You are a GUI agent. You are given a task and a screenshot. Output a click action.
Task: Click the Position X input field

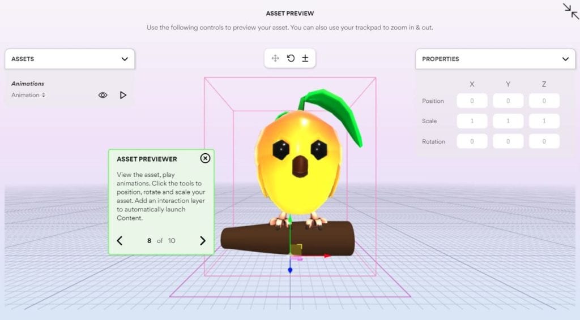tap(472, 101)
